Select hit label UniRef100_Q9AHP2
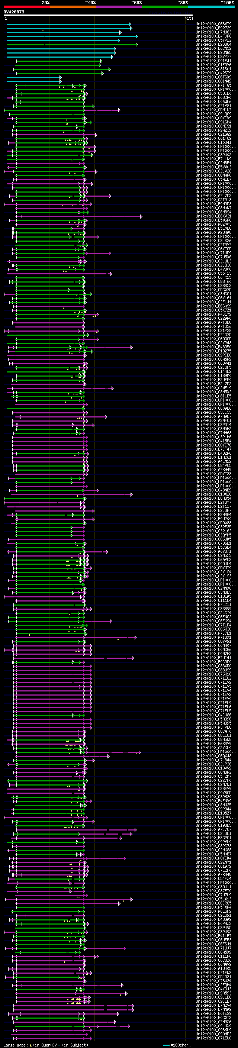Screen dimensions: 238x1048 coord(213,1034)
